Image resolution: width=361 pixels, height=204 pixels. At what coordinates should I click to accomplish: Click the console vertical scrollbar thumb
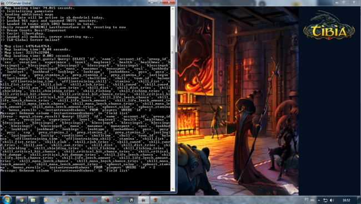173,52
